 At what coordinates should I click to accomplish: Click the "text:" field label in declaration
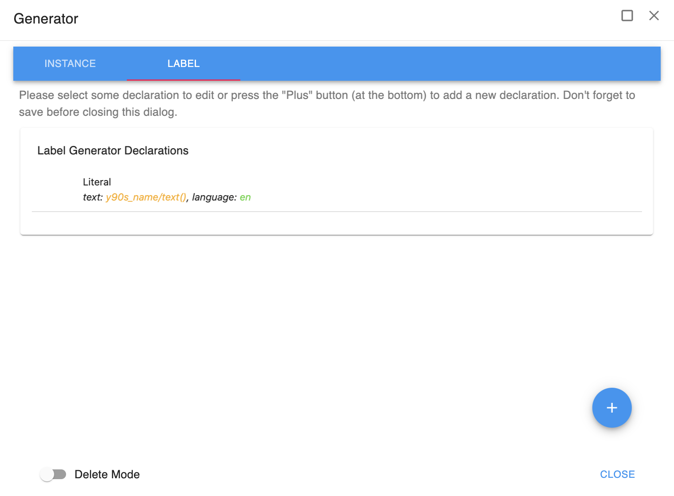tap(93, 197)
